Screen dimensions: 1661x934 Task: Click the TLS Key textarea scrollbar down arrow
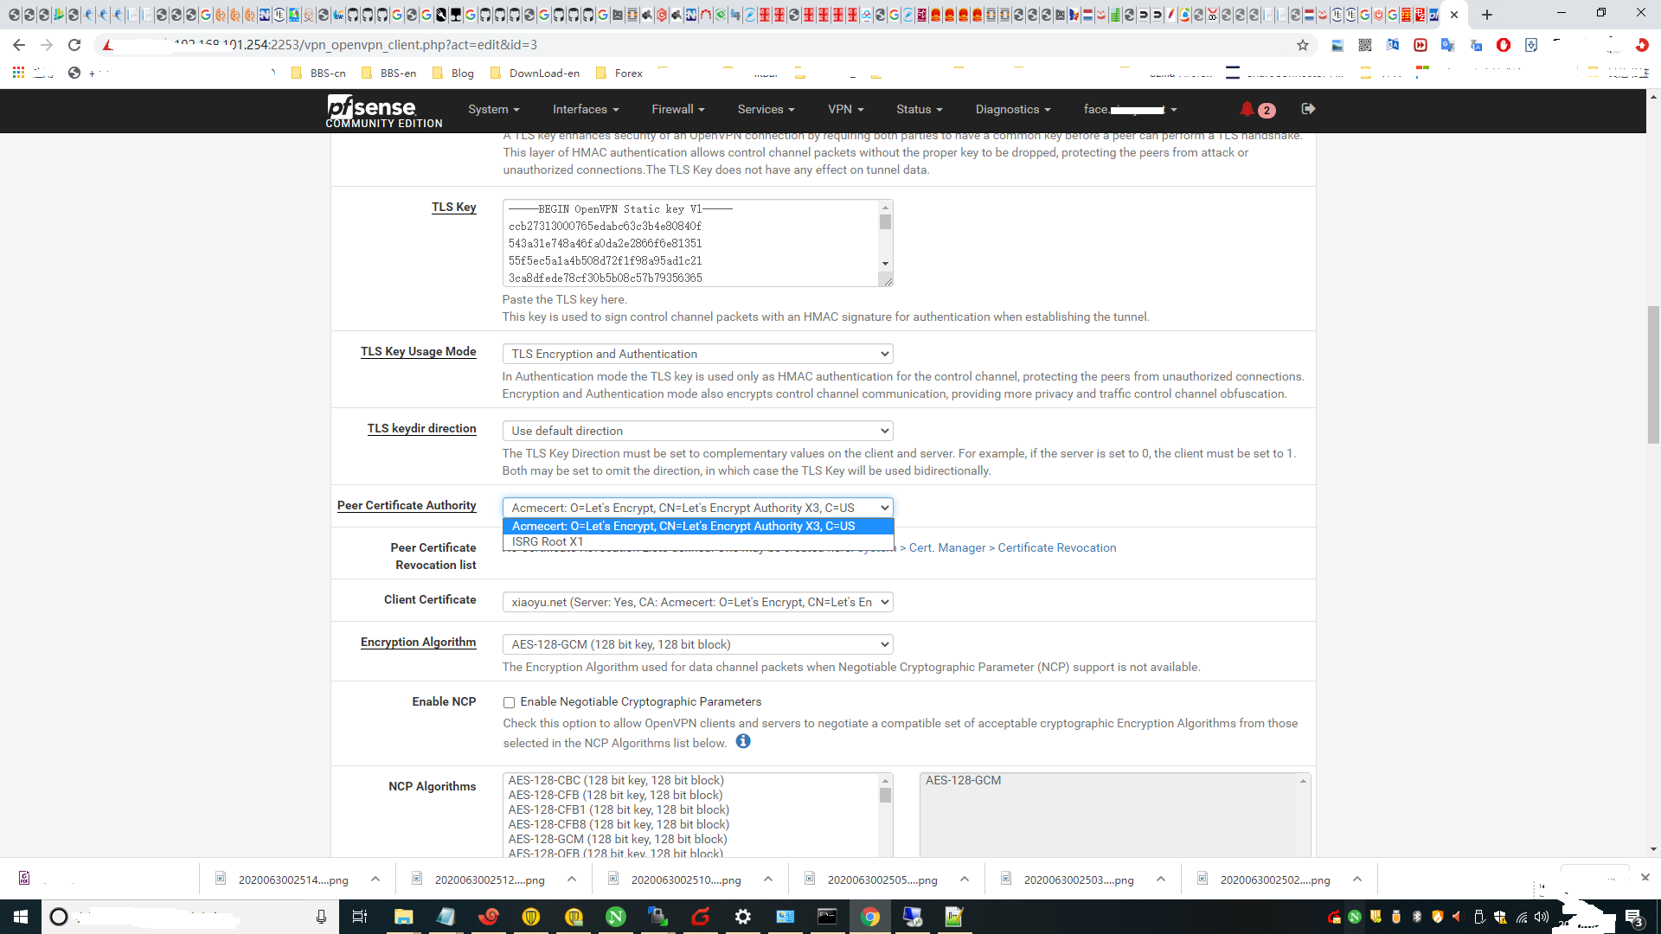point(885,264)
